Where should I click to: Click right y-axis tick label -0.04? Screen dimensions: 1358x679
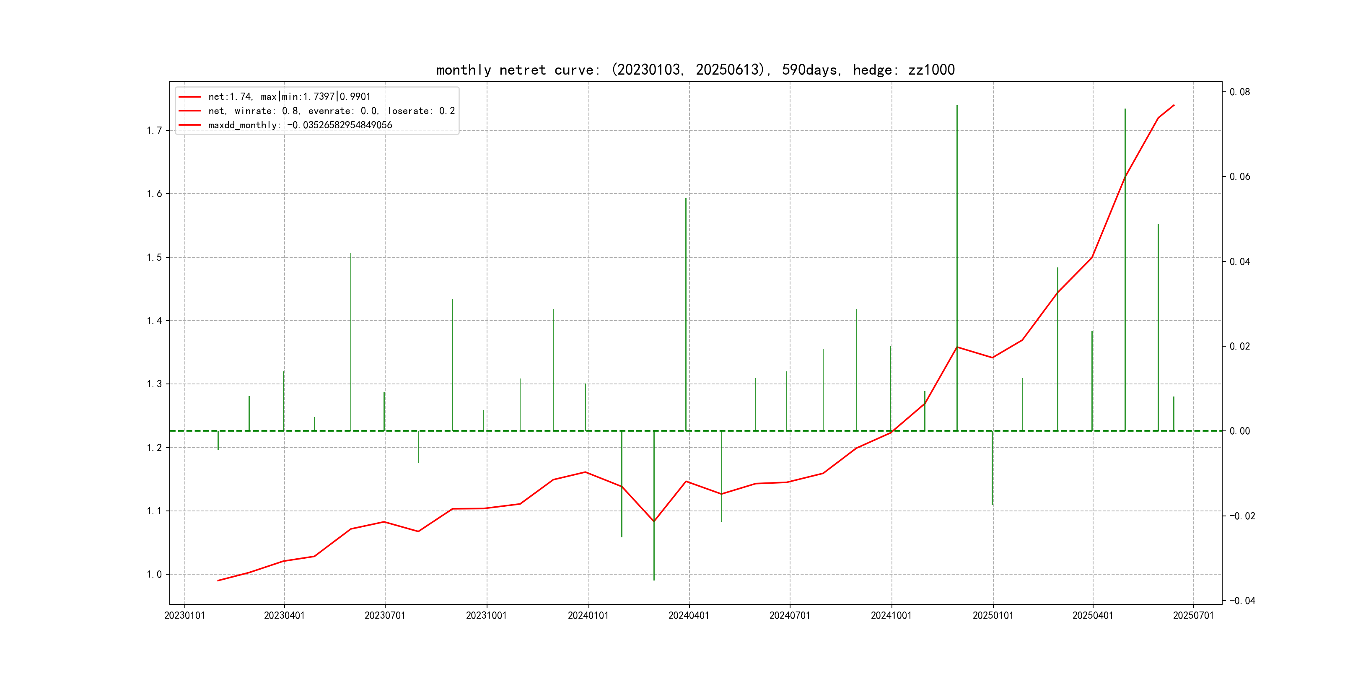1242,601
